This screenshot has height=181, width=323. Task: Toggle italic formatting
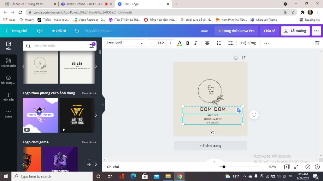pos(196,43)
